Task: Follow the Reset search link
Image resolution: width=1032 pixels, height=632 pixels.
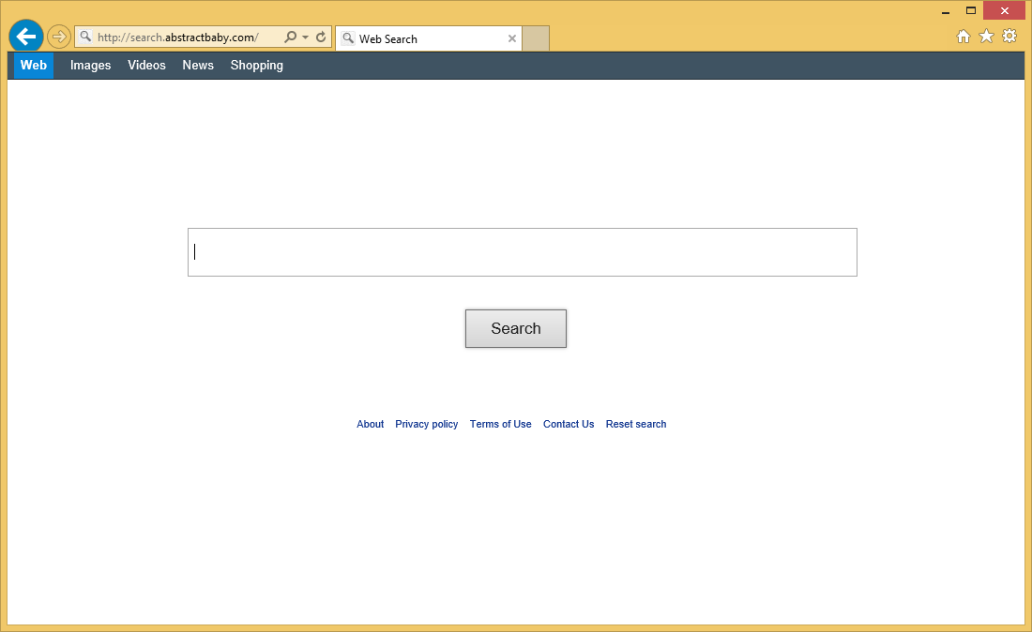Action: 635,425
